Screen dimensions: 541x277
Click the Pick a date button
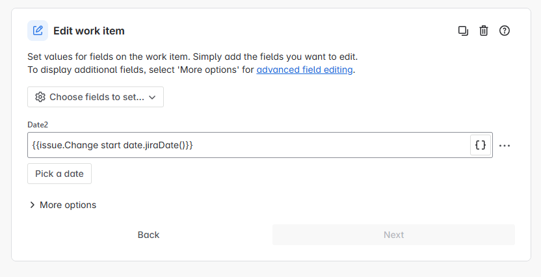(59, 174)
